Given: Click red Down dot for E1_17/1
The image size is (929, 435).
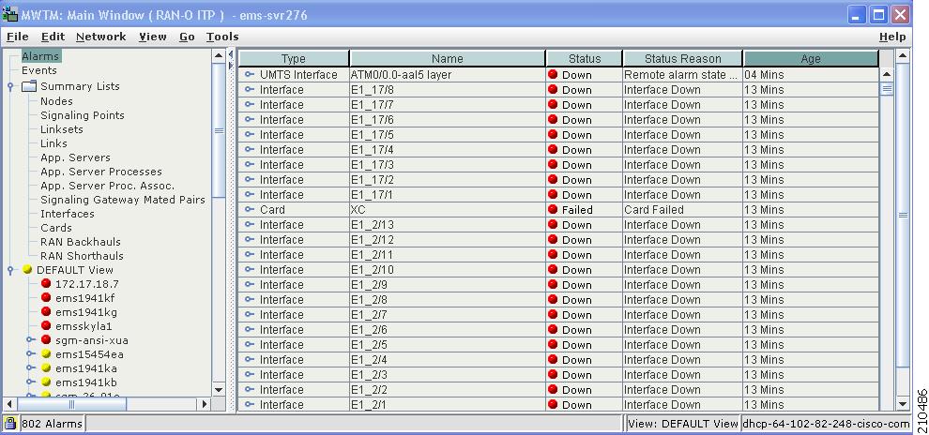Looking at the screenshot, I should pos(553,195).
